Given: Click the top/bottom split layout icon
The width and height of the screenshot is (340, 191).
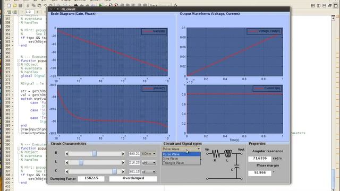Looking at the screenshot, I should (324, 6).
